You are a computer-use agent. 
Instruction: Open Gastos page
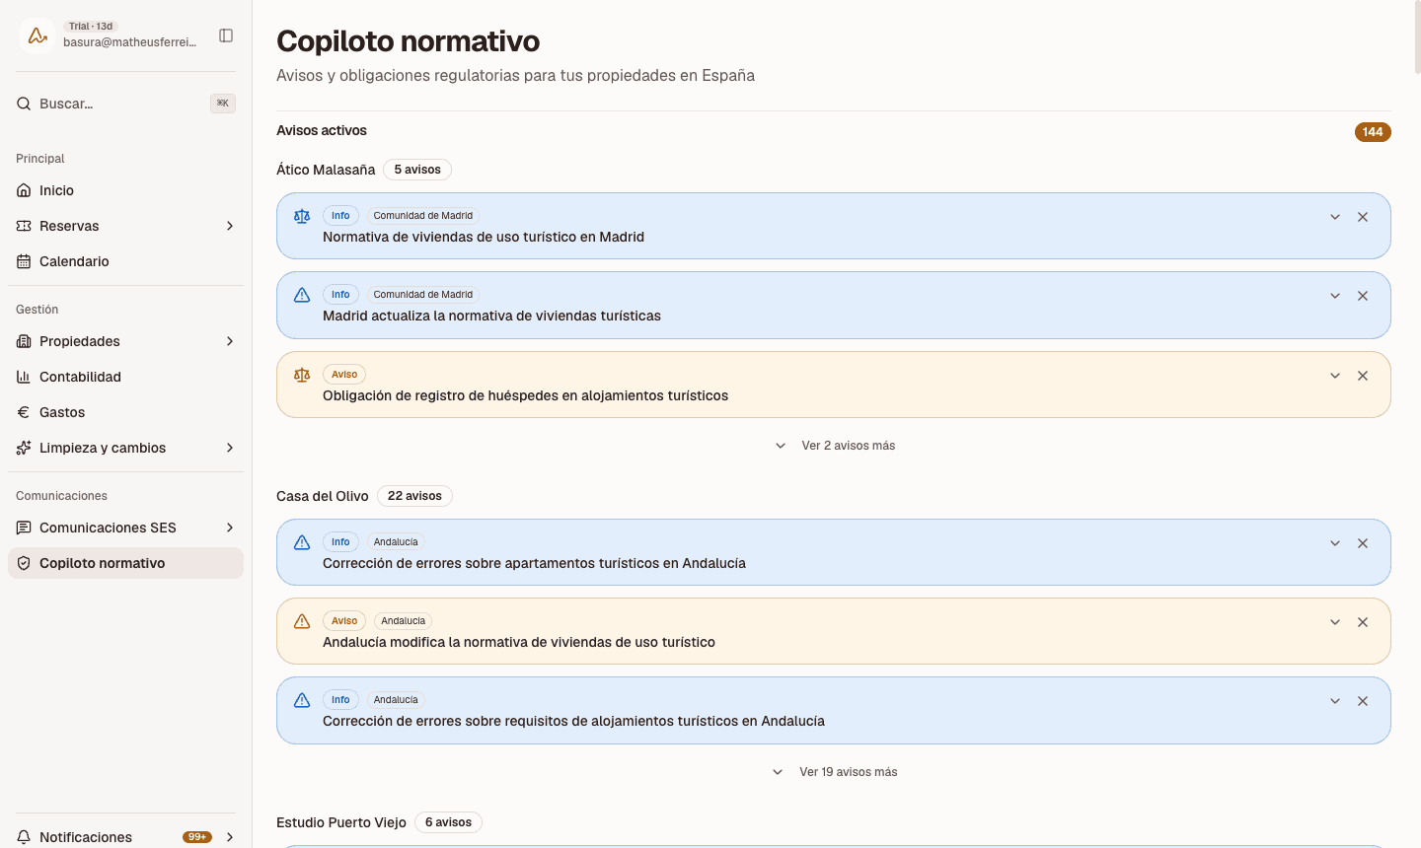coord(125,412)
